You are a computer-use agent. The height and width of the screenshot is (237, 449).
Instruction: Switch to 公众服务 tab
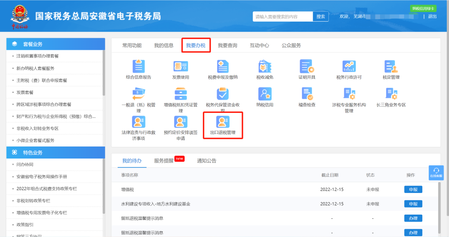tap(291, 46)
